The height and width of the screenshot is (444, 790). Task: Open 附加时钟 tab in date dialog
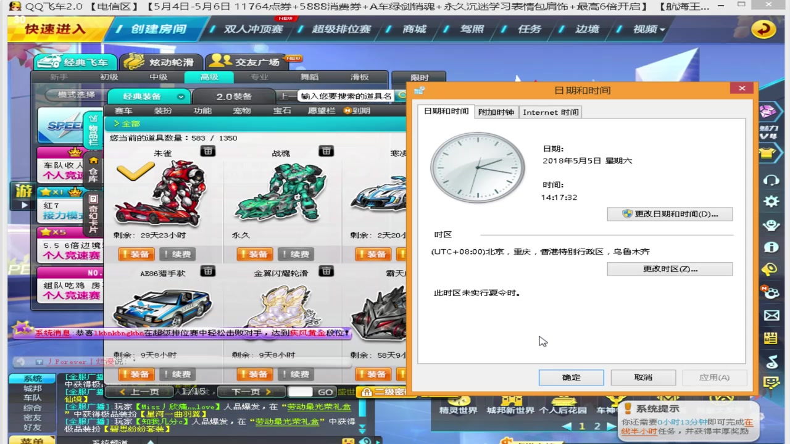tap(496, 112)
